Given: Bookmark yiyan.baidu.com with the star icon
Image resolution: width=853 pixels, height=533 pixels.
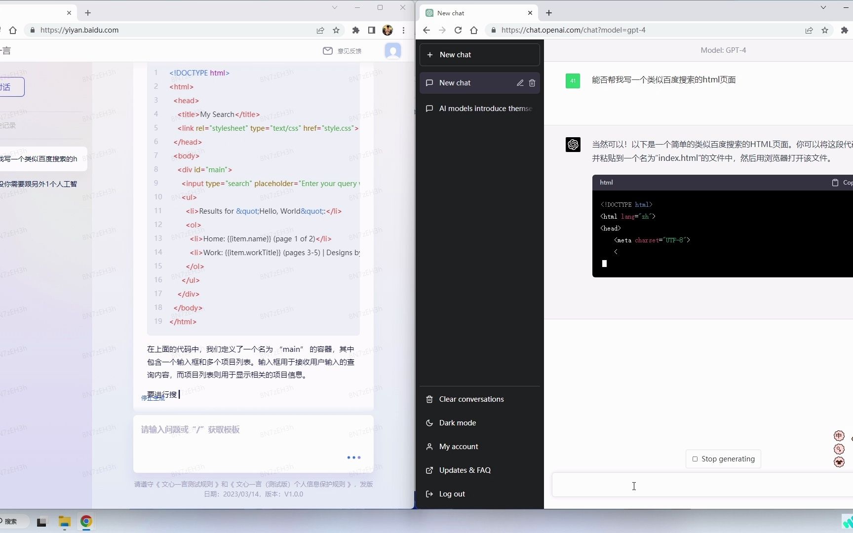Looking at the screenshot, I should tap(336, 30).
